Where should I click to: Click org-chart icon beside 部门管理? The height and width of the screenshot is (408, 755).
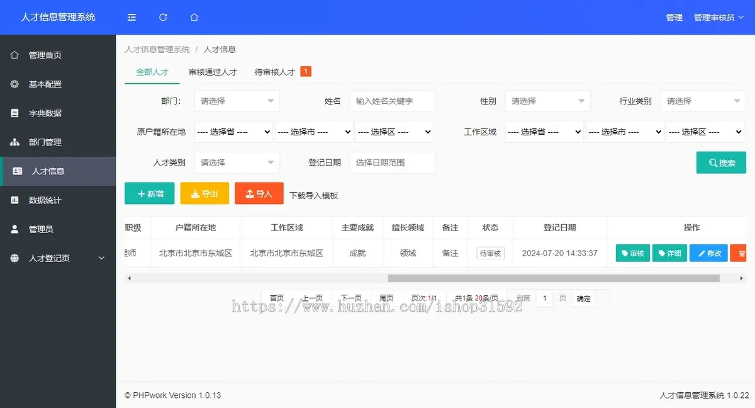tap(14, 142)
